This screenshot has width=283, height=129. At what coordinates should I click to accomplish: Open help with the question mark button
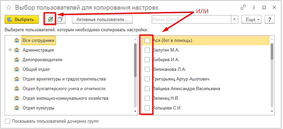pos(270,19)
